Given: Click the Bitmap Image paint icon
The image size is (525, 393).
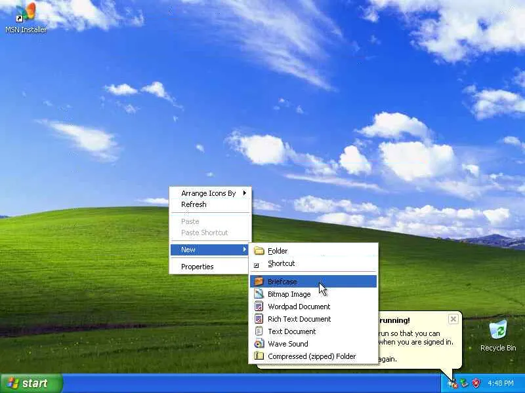Looking at the screenshot, I should pyautogui.click(x=259, y=293).
